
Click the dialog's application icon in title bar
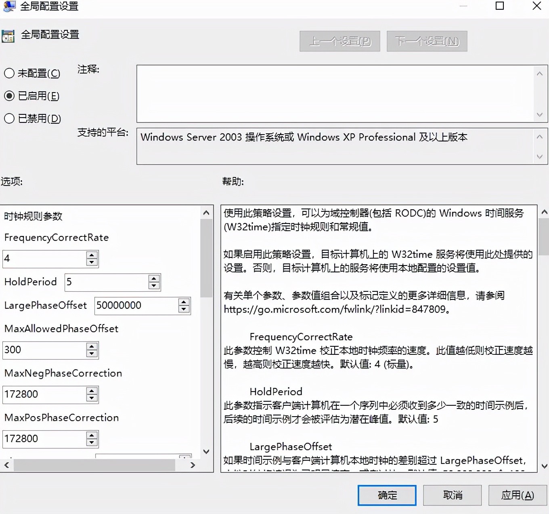pos(8,6)
